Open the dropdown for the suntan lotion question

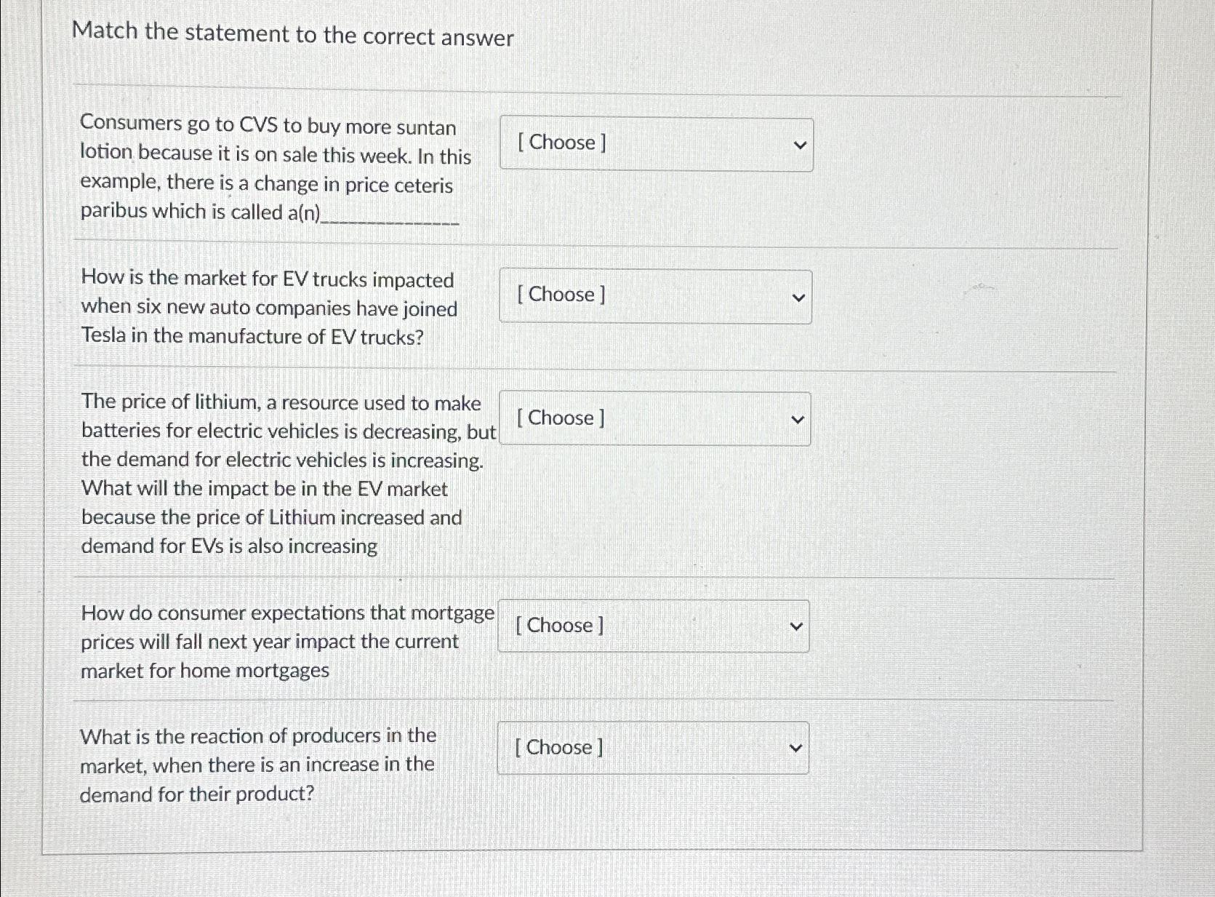654,145
